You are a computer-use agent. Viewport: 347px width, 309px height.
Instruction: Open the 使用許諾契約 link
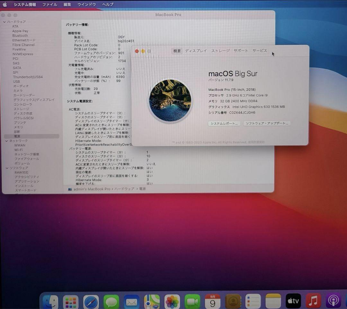(256, 142)
